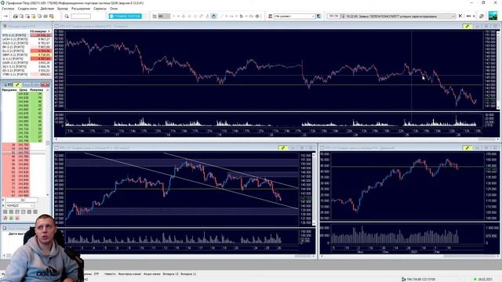The width and height of the screenshot is (502, 282).
Task: Click the print icon in the toolbar
Action: 15,16
